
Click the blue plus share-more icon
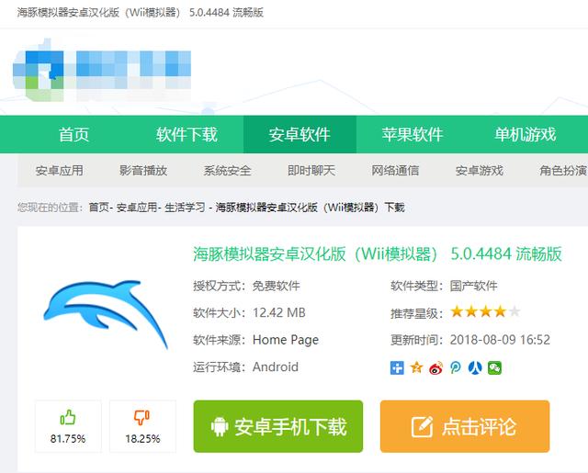coord(397,367)
